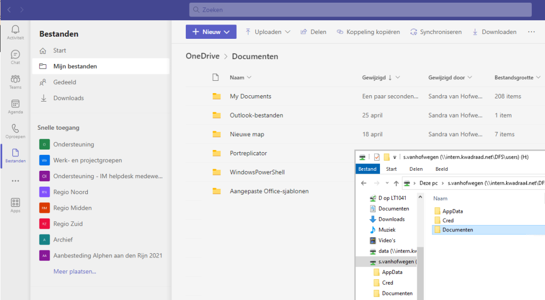545x300 pixels.
Task: Switch to the Delen ribbon tab
Action: click(416, 169)
